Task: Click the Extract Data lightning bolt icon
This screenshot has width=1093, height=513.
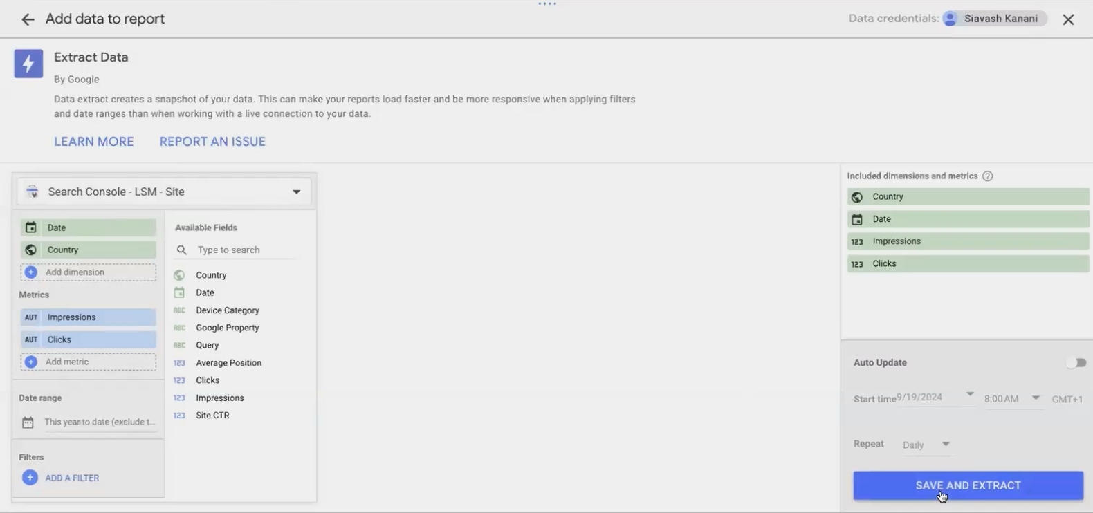Action: [x=28, y=64]
